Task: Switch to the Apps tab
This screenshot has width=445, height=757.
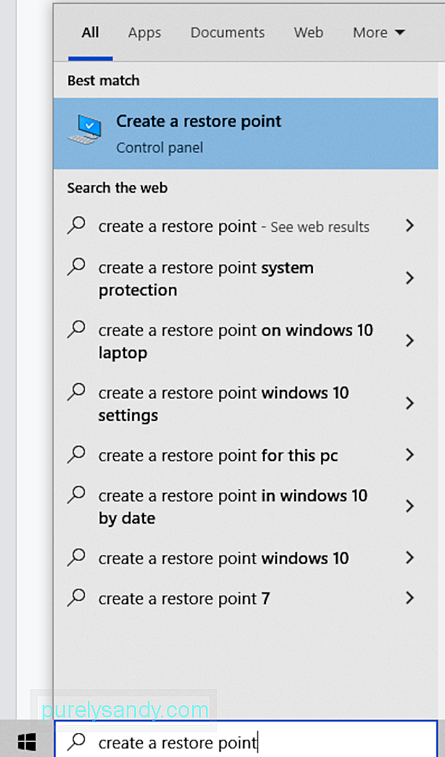Action: point(145,33)
